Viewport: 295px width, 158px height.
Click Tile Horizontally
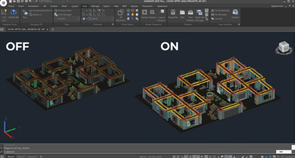[x=221, y=11]
